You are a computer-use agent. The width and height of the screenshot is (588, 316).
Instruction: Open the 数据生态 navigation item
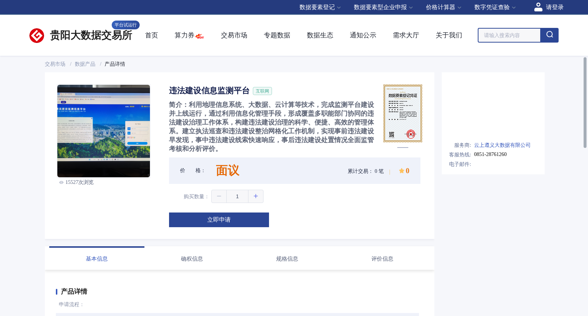[320, 35]
